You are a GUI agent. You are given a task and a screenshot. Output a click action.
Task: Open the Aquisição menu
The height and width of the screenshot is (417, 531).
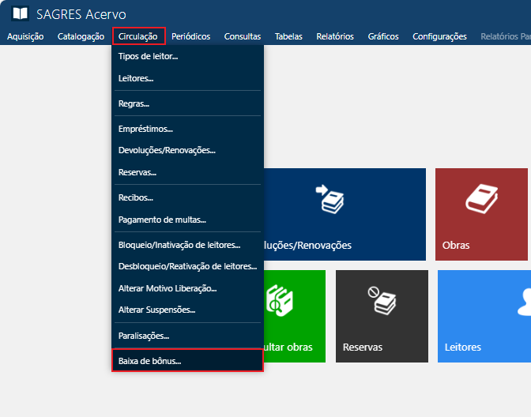25,36
